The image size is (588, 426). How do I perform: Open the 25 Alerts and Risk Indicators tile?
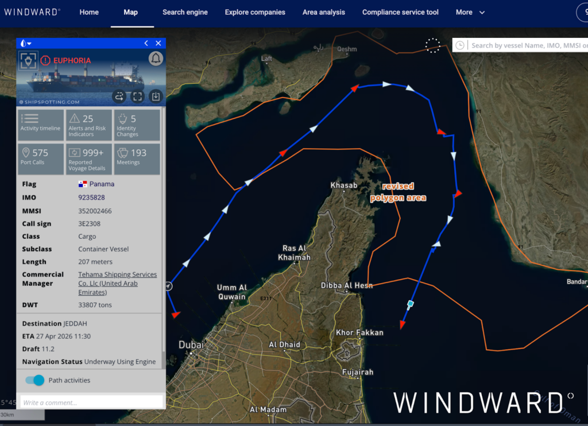pyautogui.click(x=89, y=125)
